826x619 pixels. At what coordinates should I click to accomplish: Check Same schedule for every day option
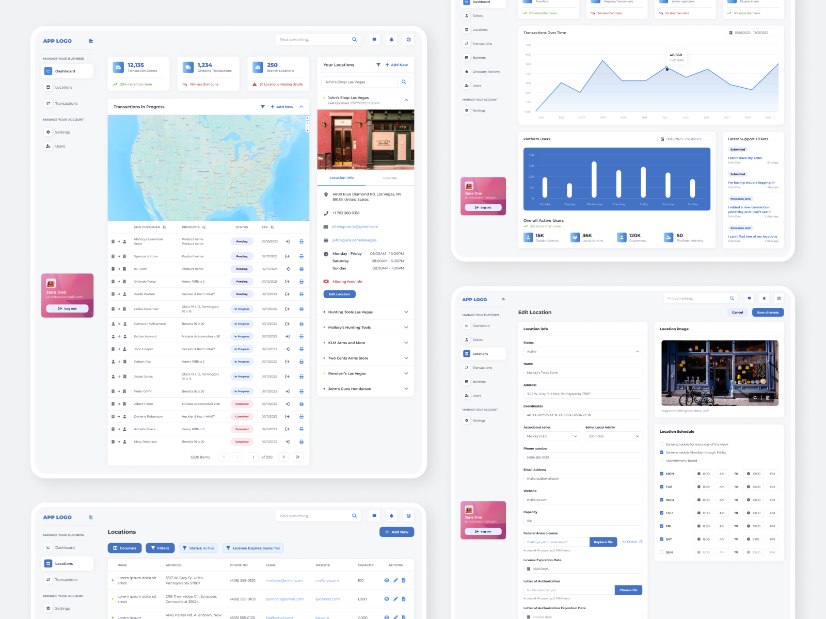[x=662, y=444]
